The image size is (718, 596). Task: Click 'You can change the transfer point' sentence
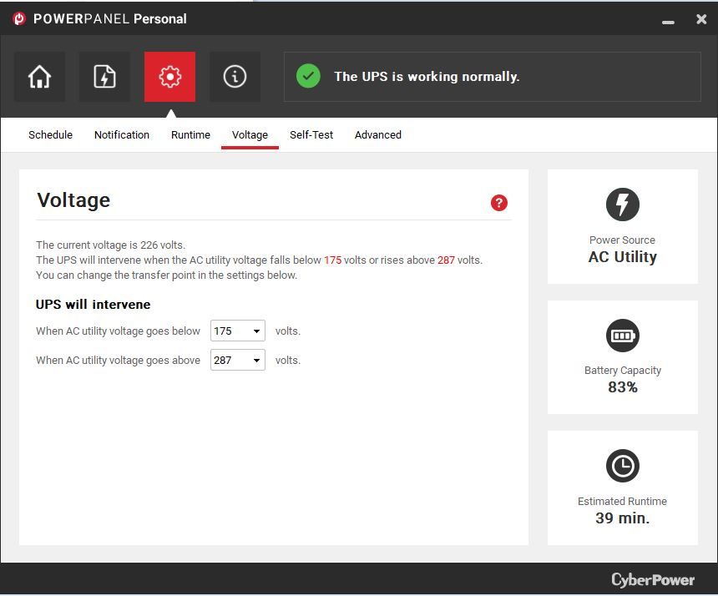click(167, 275)
